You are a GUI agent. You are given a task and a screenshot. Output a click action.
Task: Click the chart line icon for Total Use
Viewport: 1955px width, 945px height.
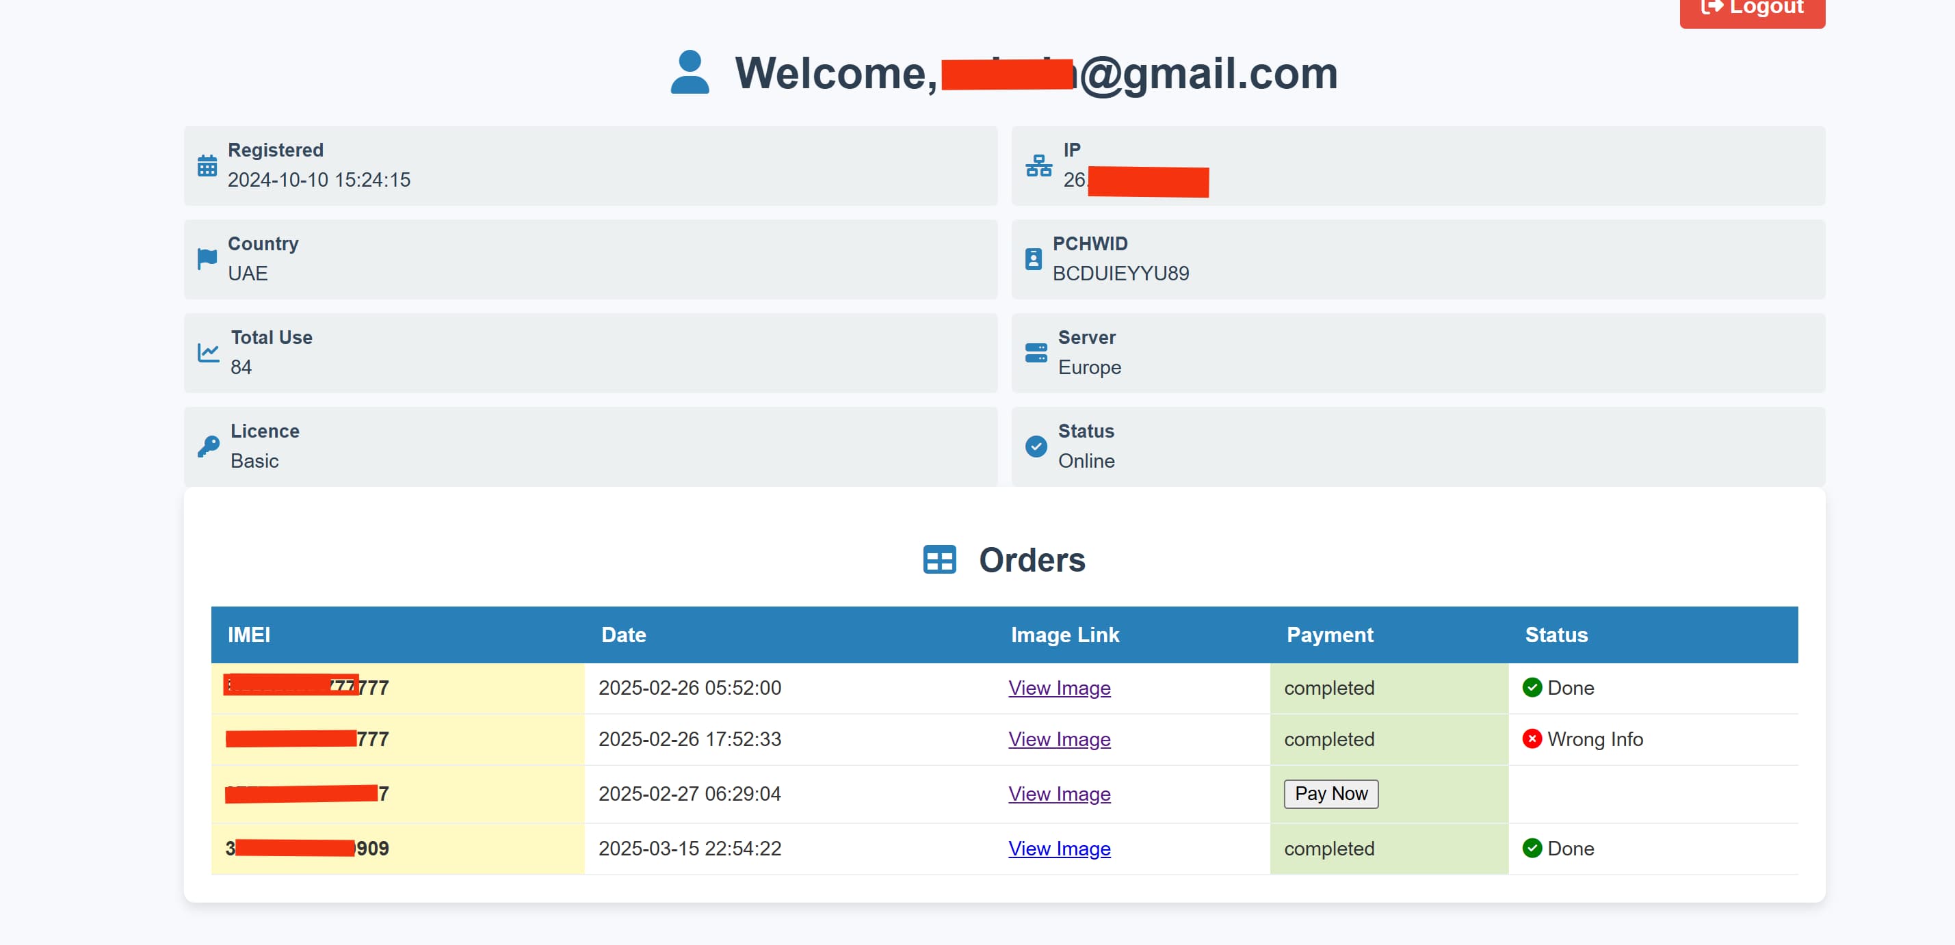point(208,353)
